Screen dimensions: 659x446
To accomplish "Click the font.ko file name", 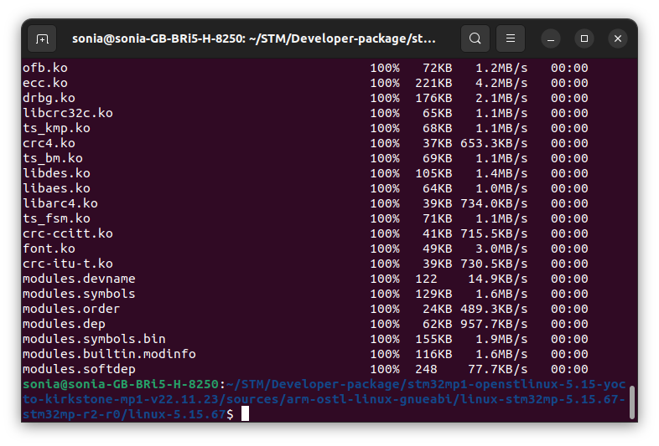I will [49, 249].
